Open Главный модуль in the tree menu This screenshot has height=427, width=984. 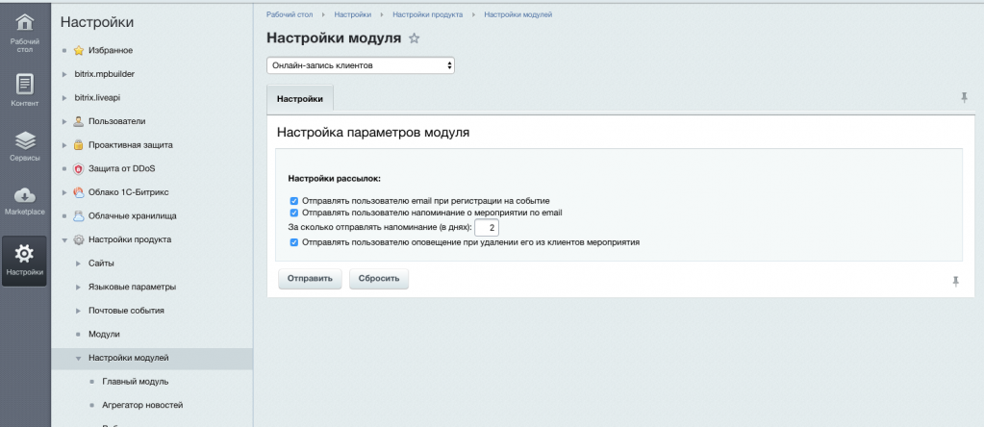pos(134,382)
